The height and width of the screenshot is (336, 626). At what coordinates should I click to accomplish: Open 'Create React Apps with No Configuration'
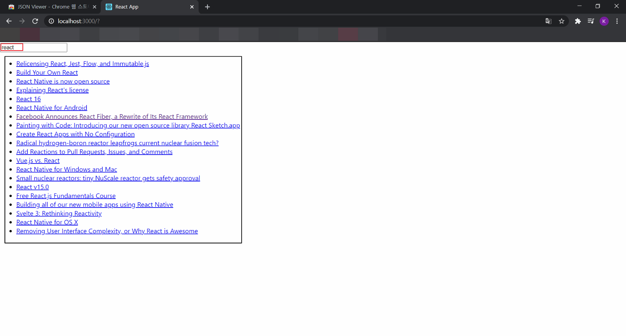(75, 134)
